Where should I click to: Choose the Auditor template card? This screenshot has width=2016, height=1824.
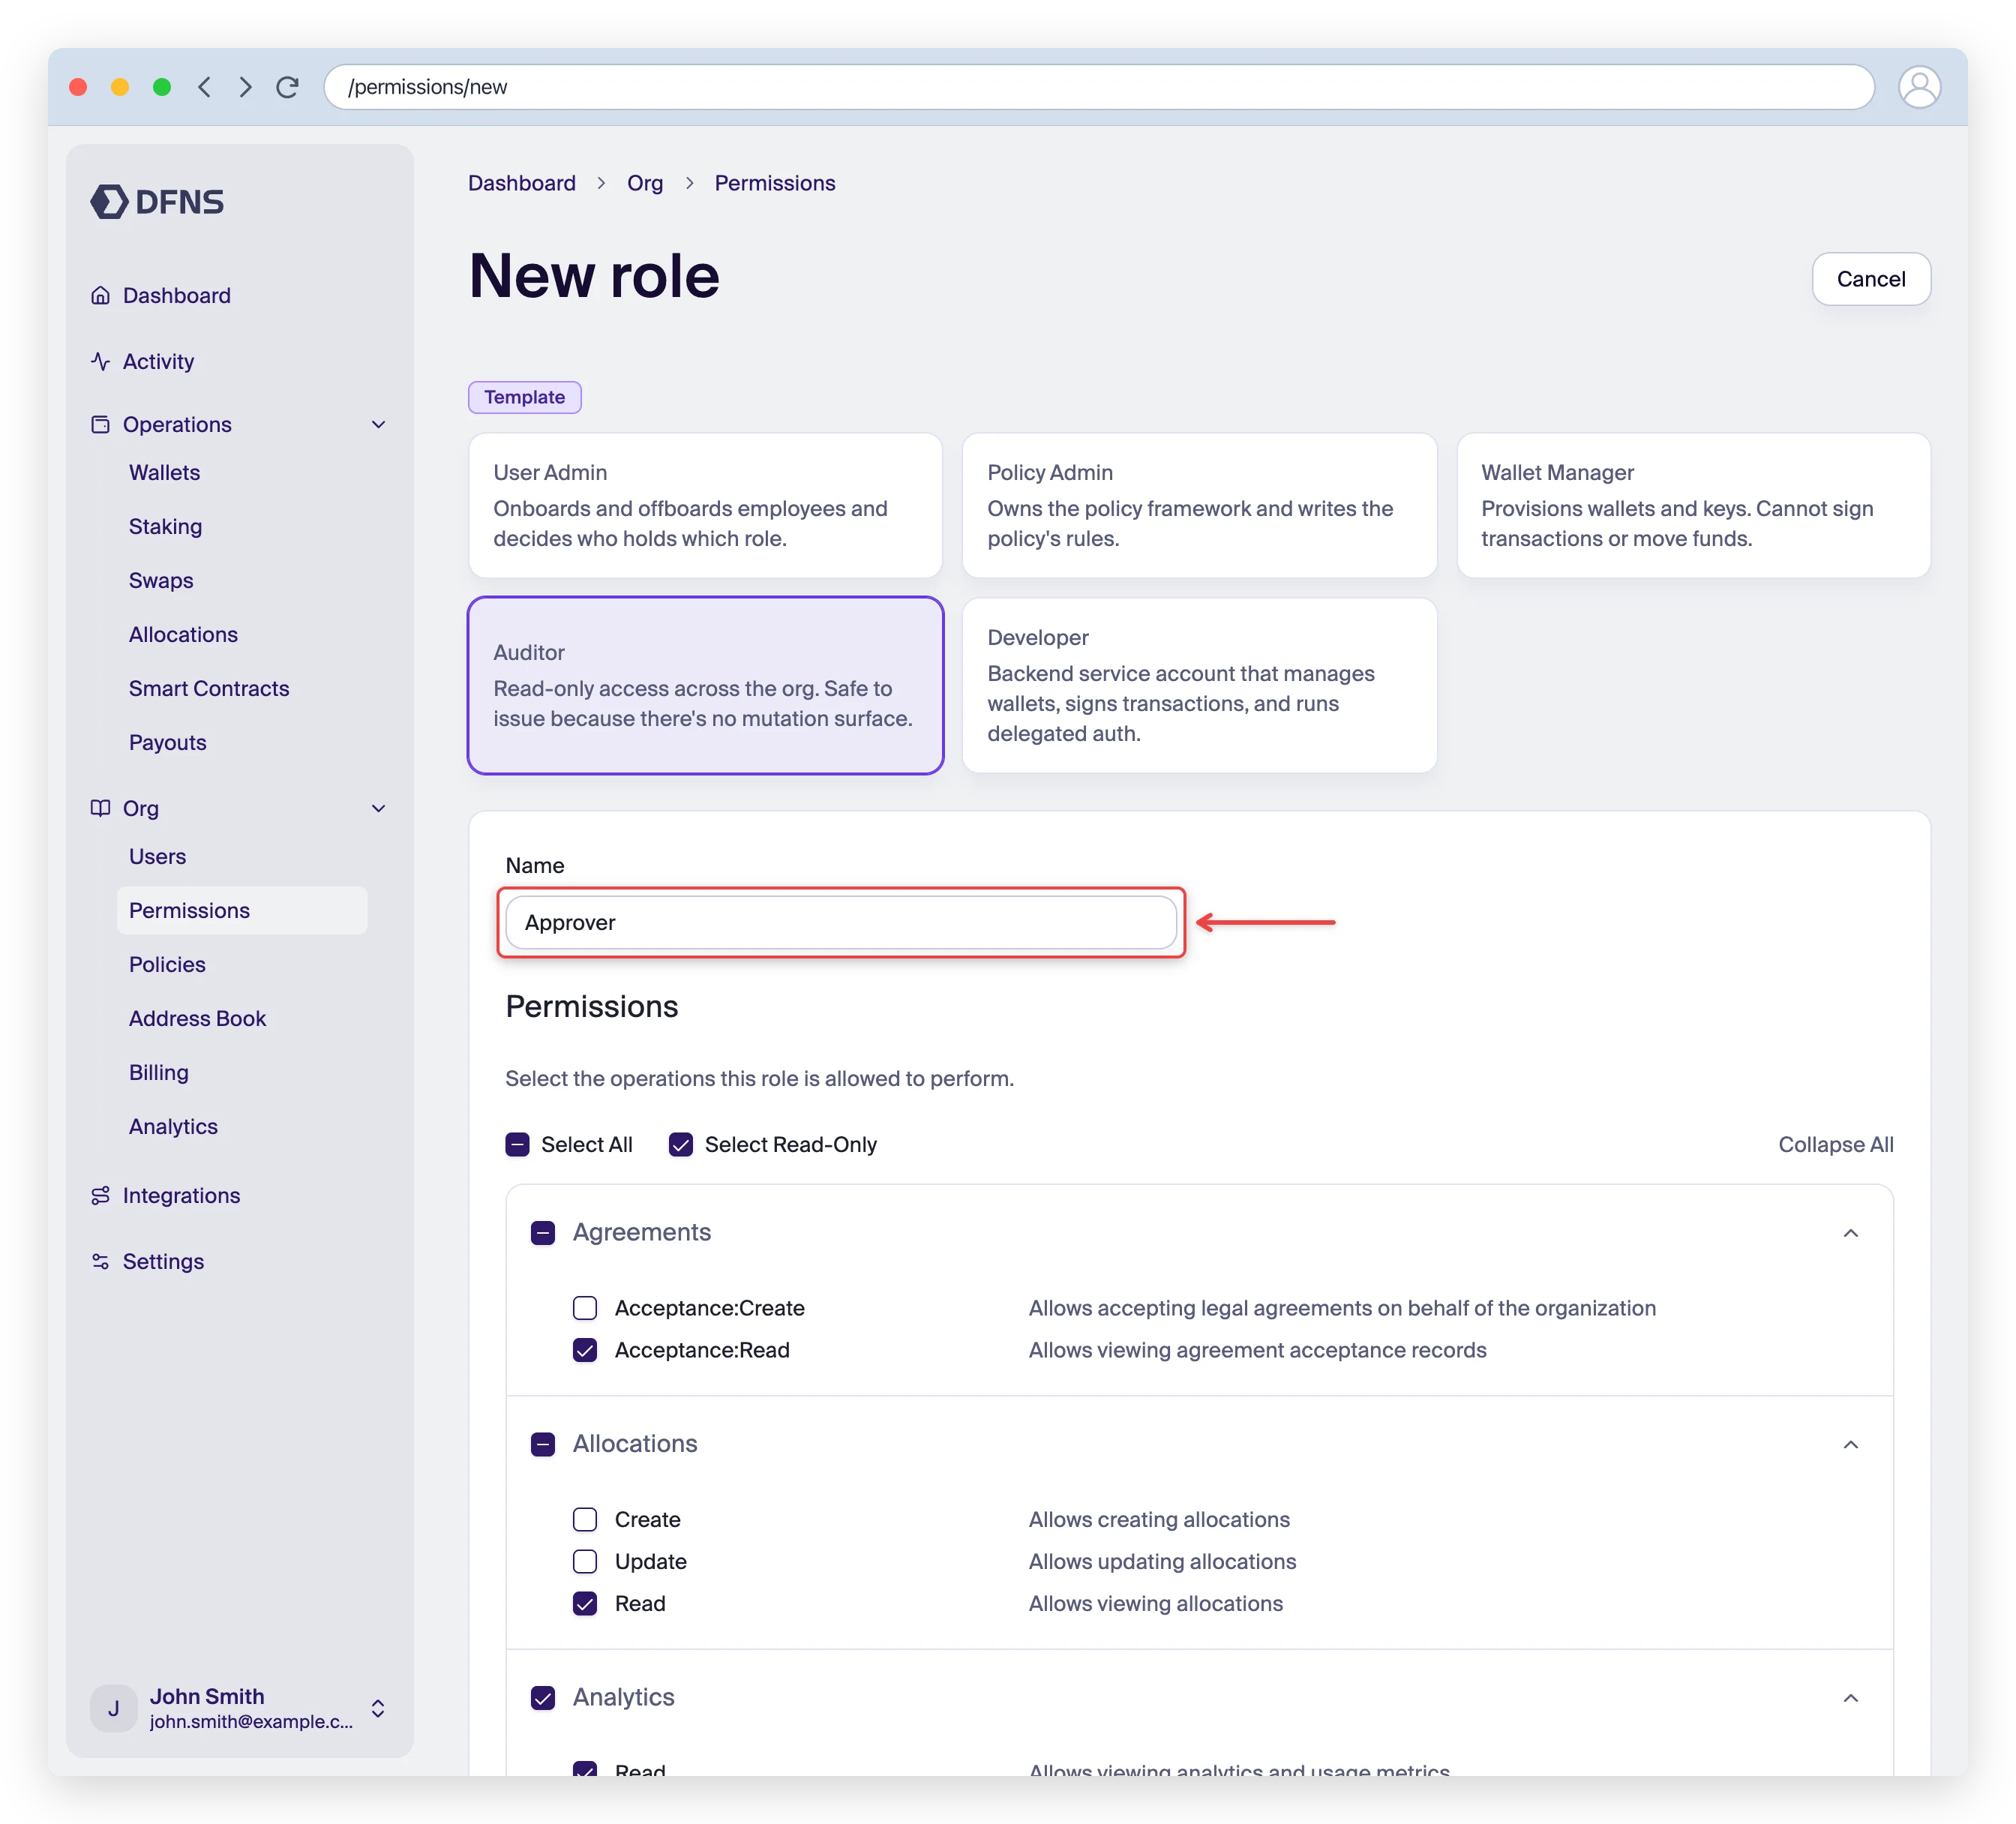click(705, 685)
